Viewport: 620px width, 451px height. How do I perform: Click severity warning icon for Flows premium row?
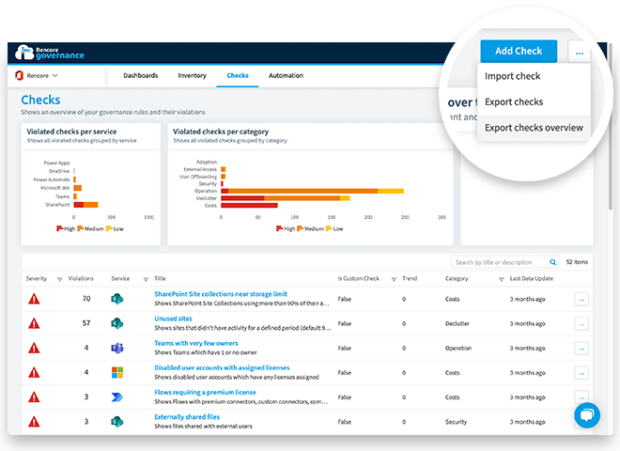tap(34, 397)
